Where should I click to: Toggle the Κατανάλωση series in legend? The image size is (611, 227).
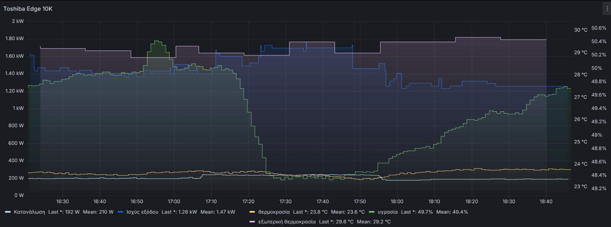[x=29, y=212]
